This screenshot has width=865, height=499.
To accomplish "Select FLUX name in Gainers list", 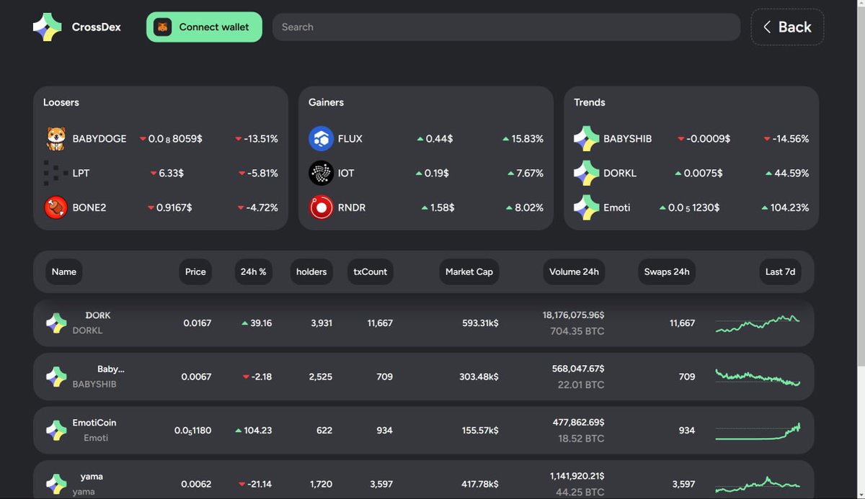I will coord(350,138).
